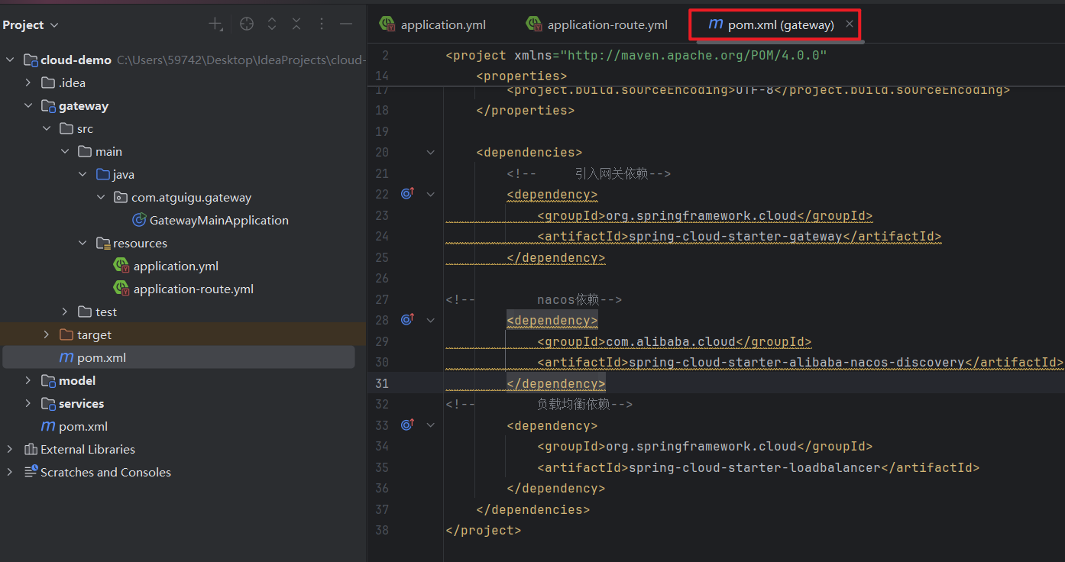
Task: Click gutter dependency icon on line 33
Action: click(407, 425)
